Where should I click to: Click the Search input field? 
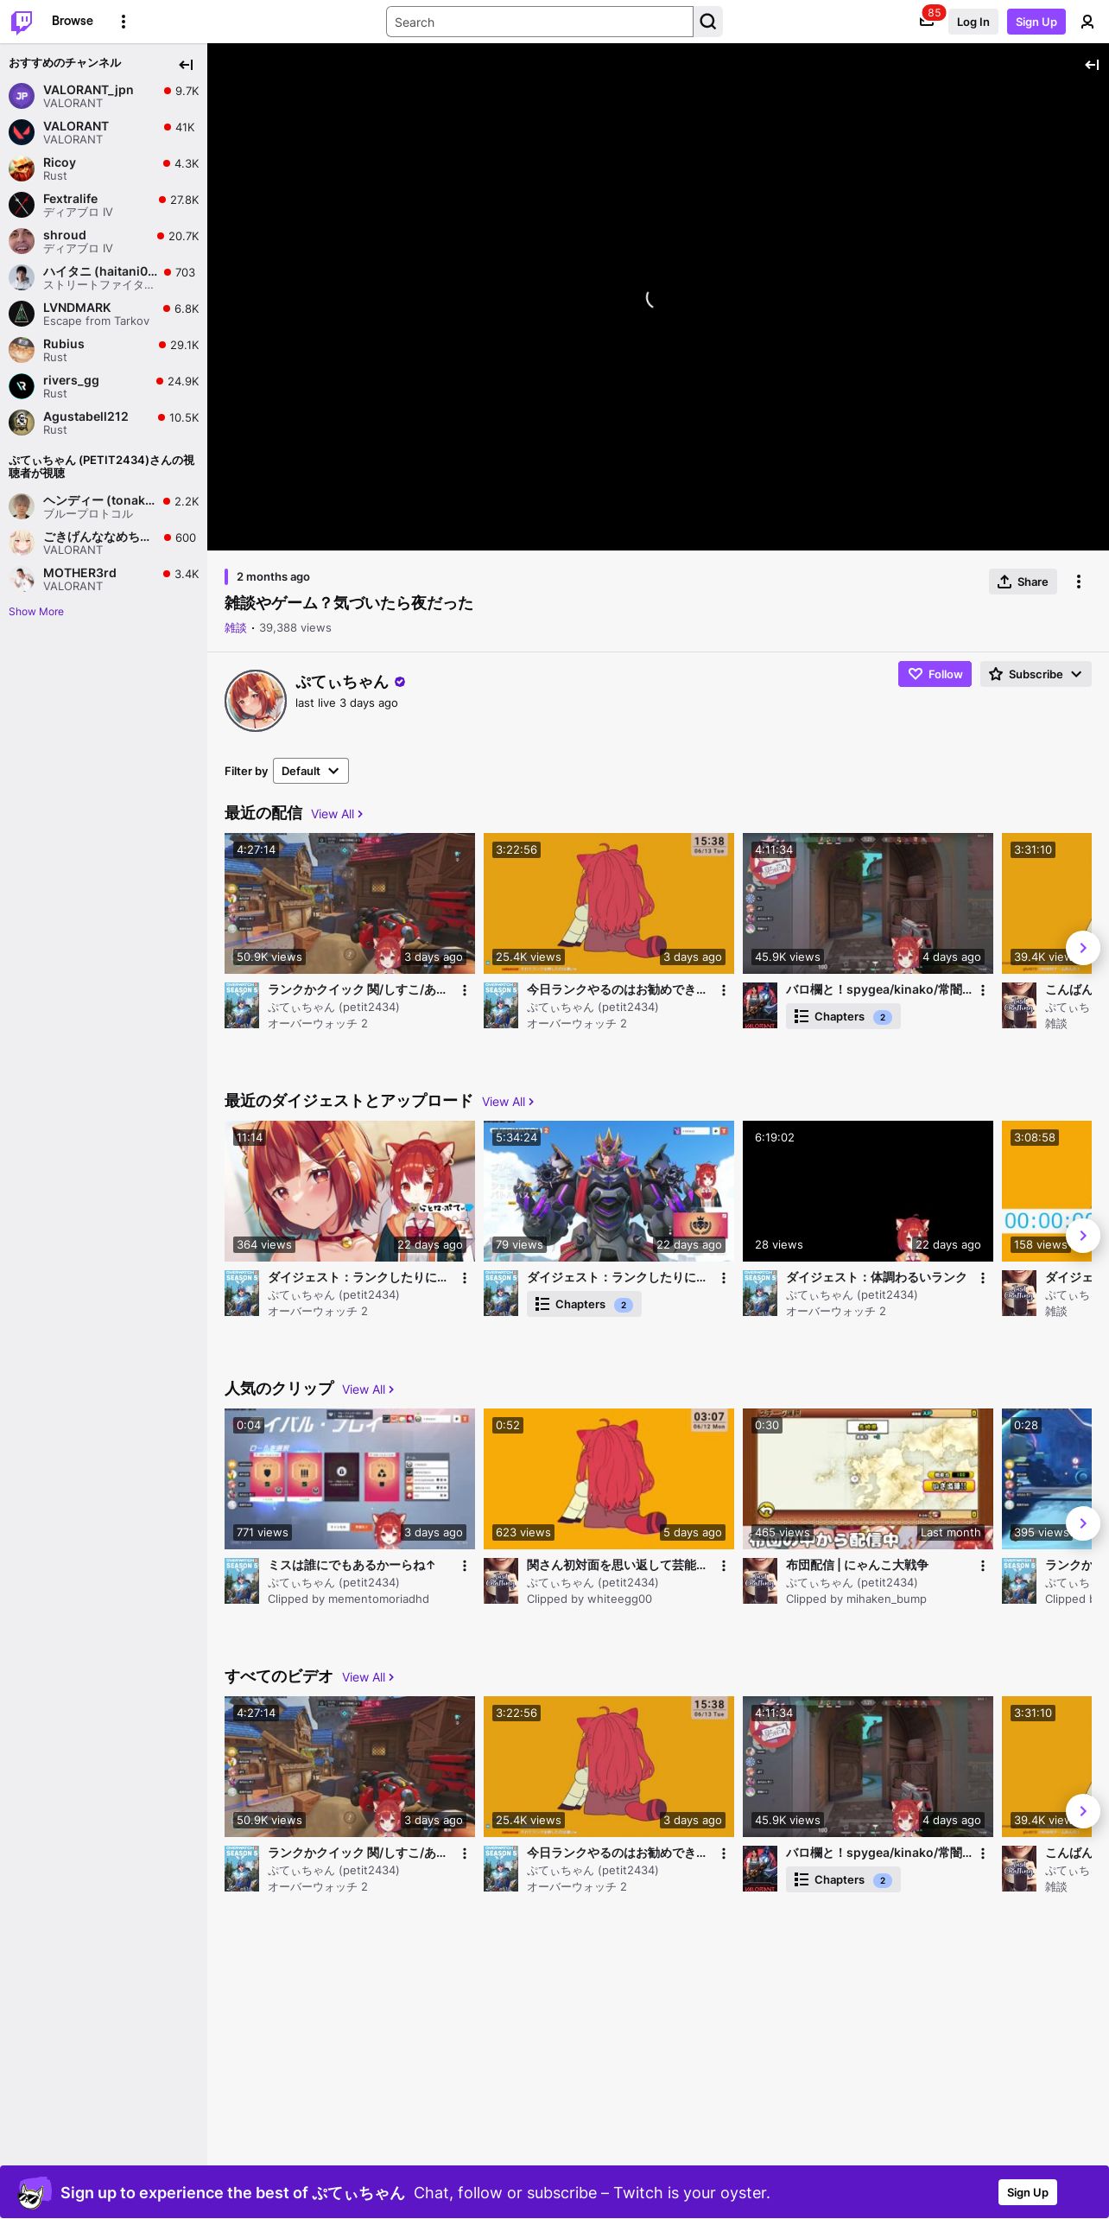click(x=540, y=22)
